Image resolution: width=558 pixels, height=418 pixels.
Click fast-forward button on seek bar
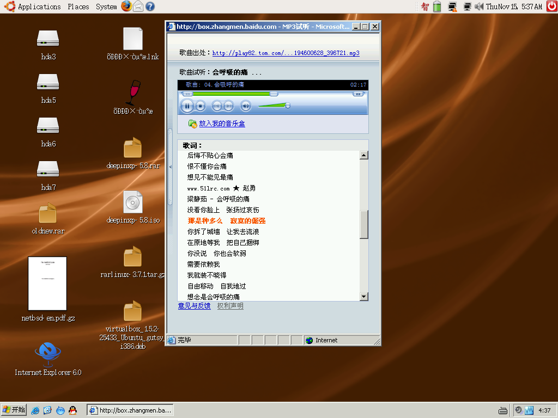click(358, 94)
